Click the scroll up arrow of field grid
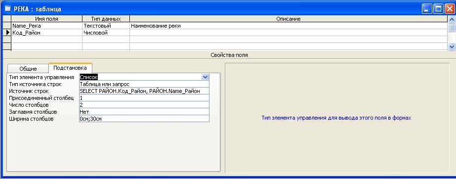The image size is (456, 179). click(452, 19)
